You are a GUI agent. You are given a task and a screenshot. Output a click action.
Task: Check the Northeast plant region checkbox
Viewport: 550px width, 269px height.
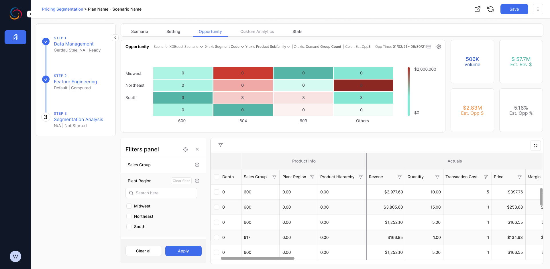tap(129, 216)
